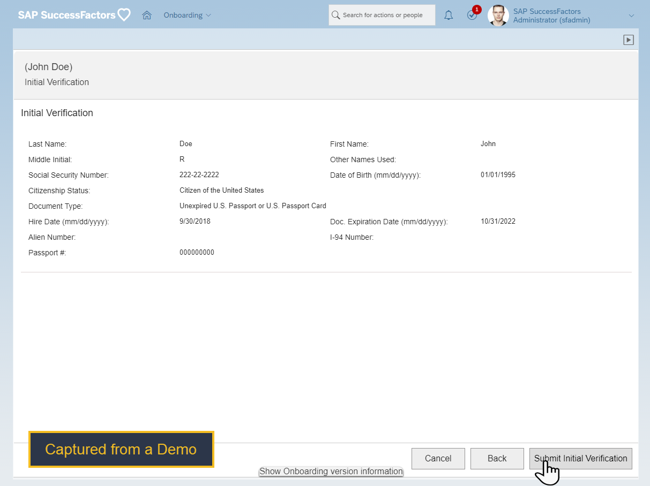Submit Initial Verification
The image size is (650, 486).
point(580,458)
